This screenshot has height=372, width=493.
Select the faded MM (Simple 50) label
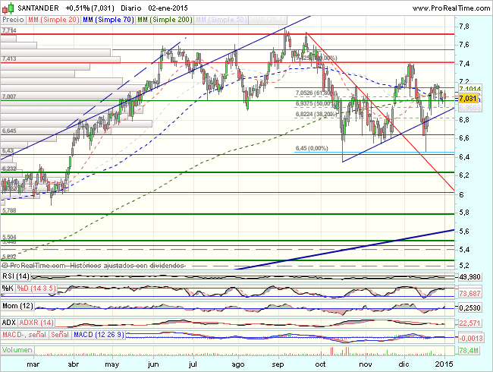pos(221,20)
